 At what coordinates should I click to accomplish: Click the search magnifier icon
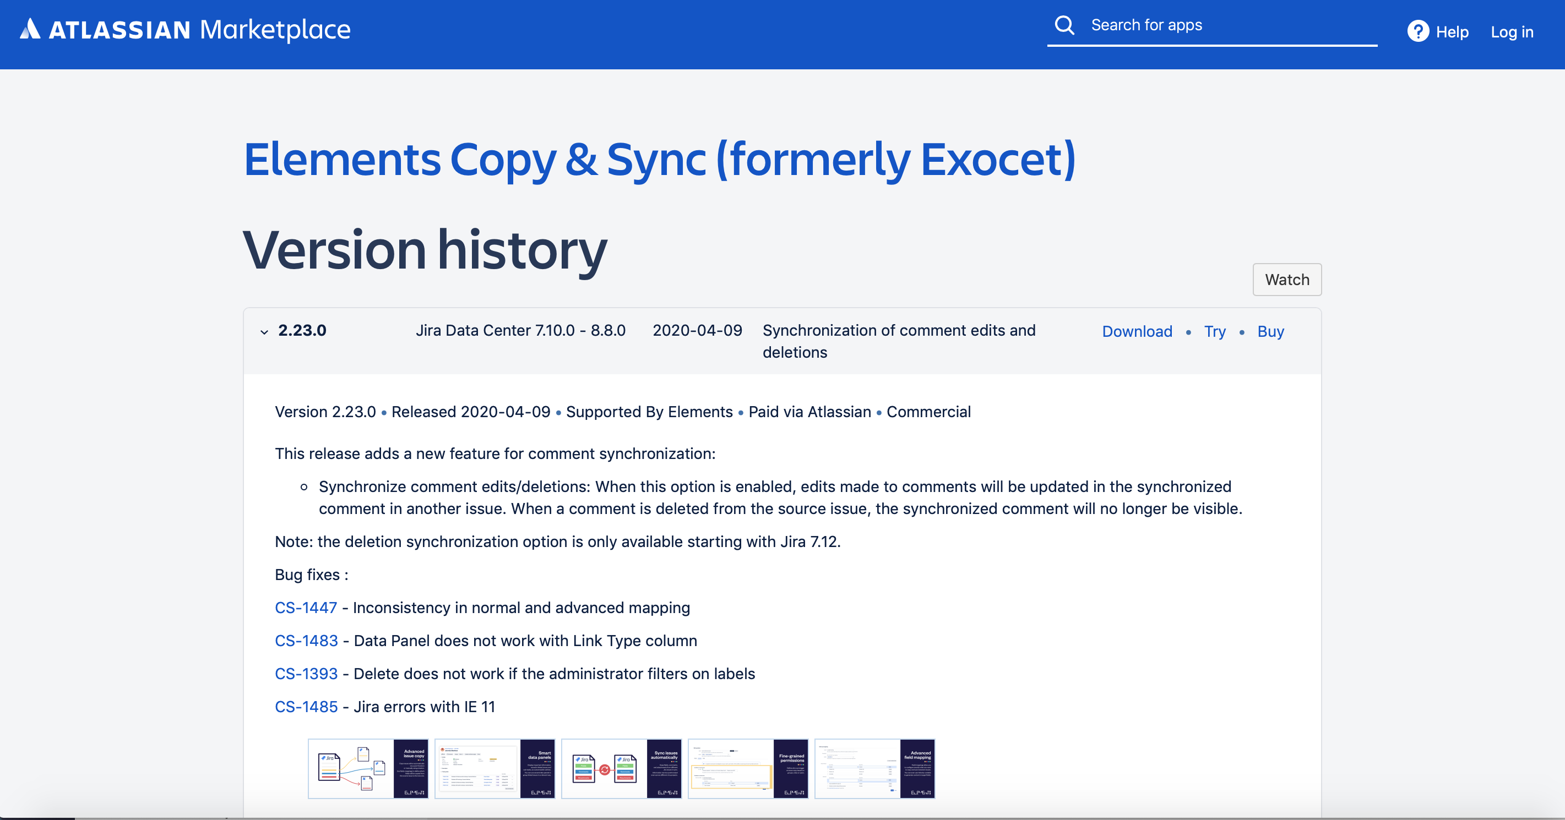(1064, 25)
